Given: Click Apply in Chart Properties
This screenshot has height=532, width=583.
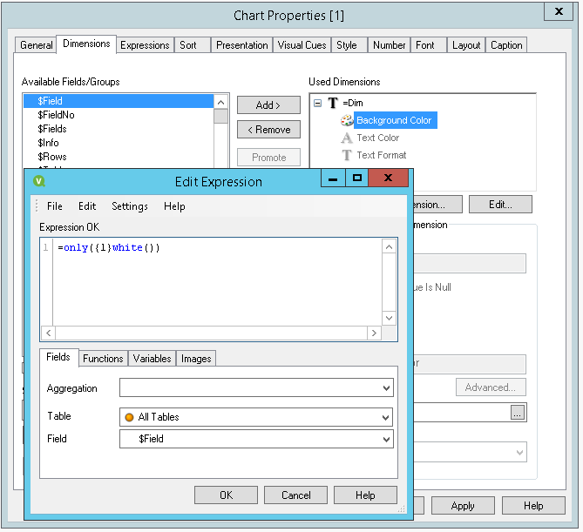Looking at the screenshot, I should [x=463, y=506].
